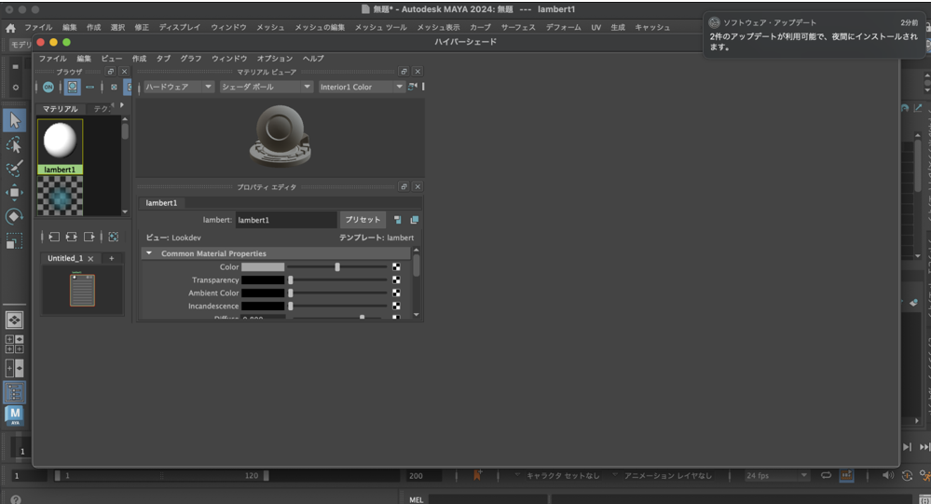The width and height of the screenshot is (931, 504).
Task: Click the Color map checker button
Action: [396, 267]
